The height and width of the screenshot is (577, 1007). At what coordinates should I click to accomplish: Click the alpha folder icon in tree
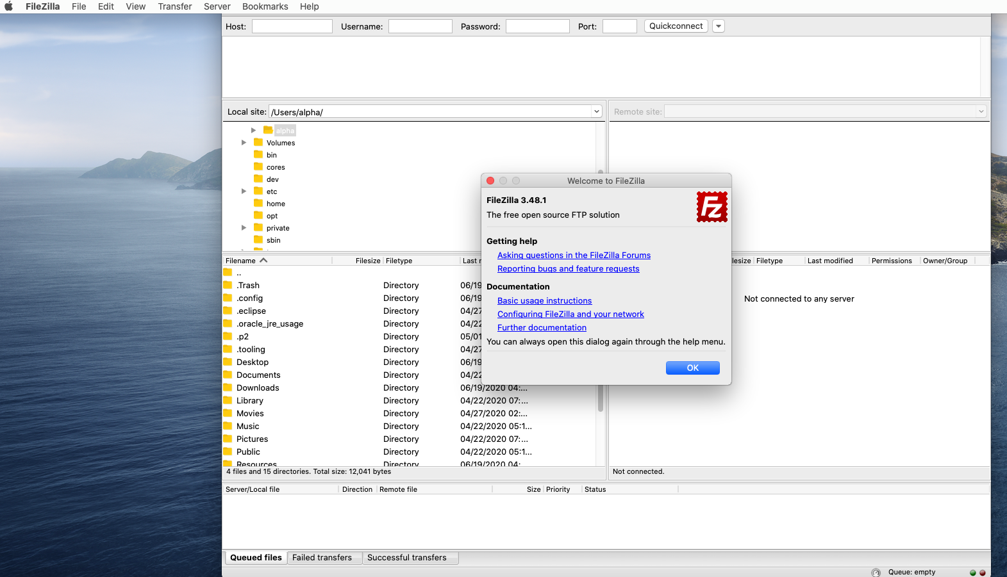268,130
